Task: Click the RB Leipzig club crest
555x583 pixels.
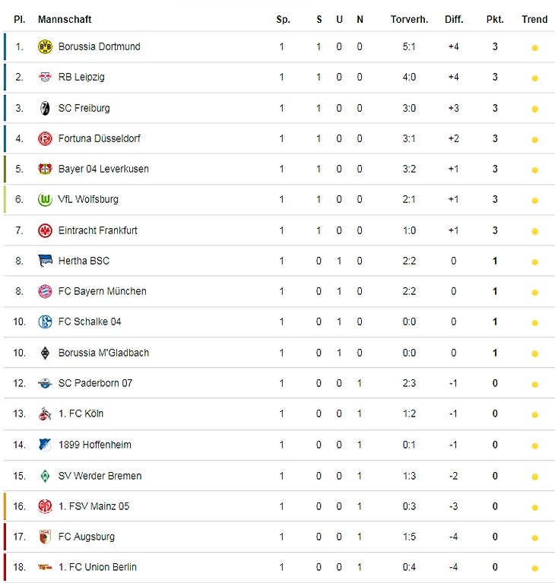Action: tap(45, 78)
